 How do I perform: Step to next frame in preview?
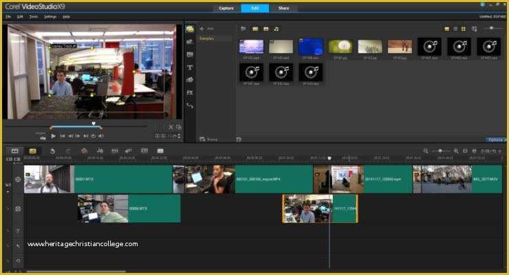(x=78, y=136)
